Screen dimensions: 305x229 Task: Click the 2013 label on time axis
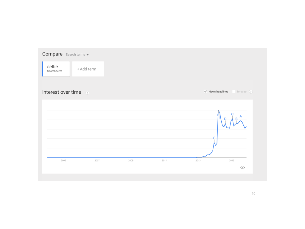pyautogui.click(x=198, y=160)
